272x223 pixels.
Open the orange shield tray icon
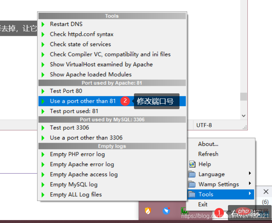coord(148,211)
